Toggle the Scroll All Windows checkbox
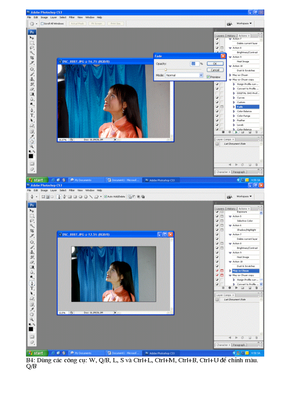 tap(42, 23)
